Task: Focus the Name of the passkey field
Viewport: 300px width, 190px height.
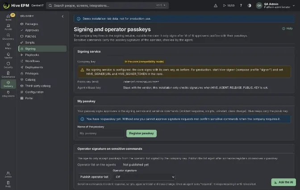Action: (100, 133)
